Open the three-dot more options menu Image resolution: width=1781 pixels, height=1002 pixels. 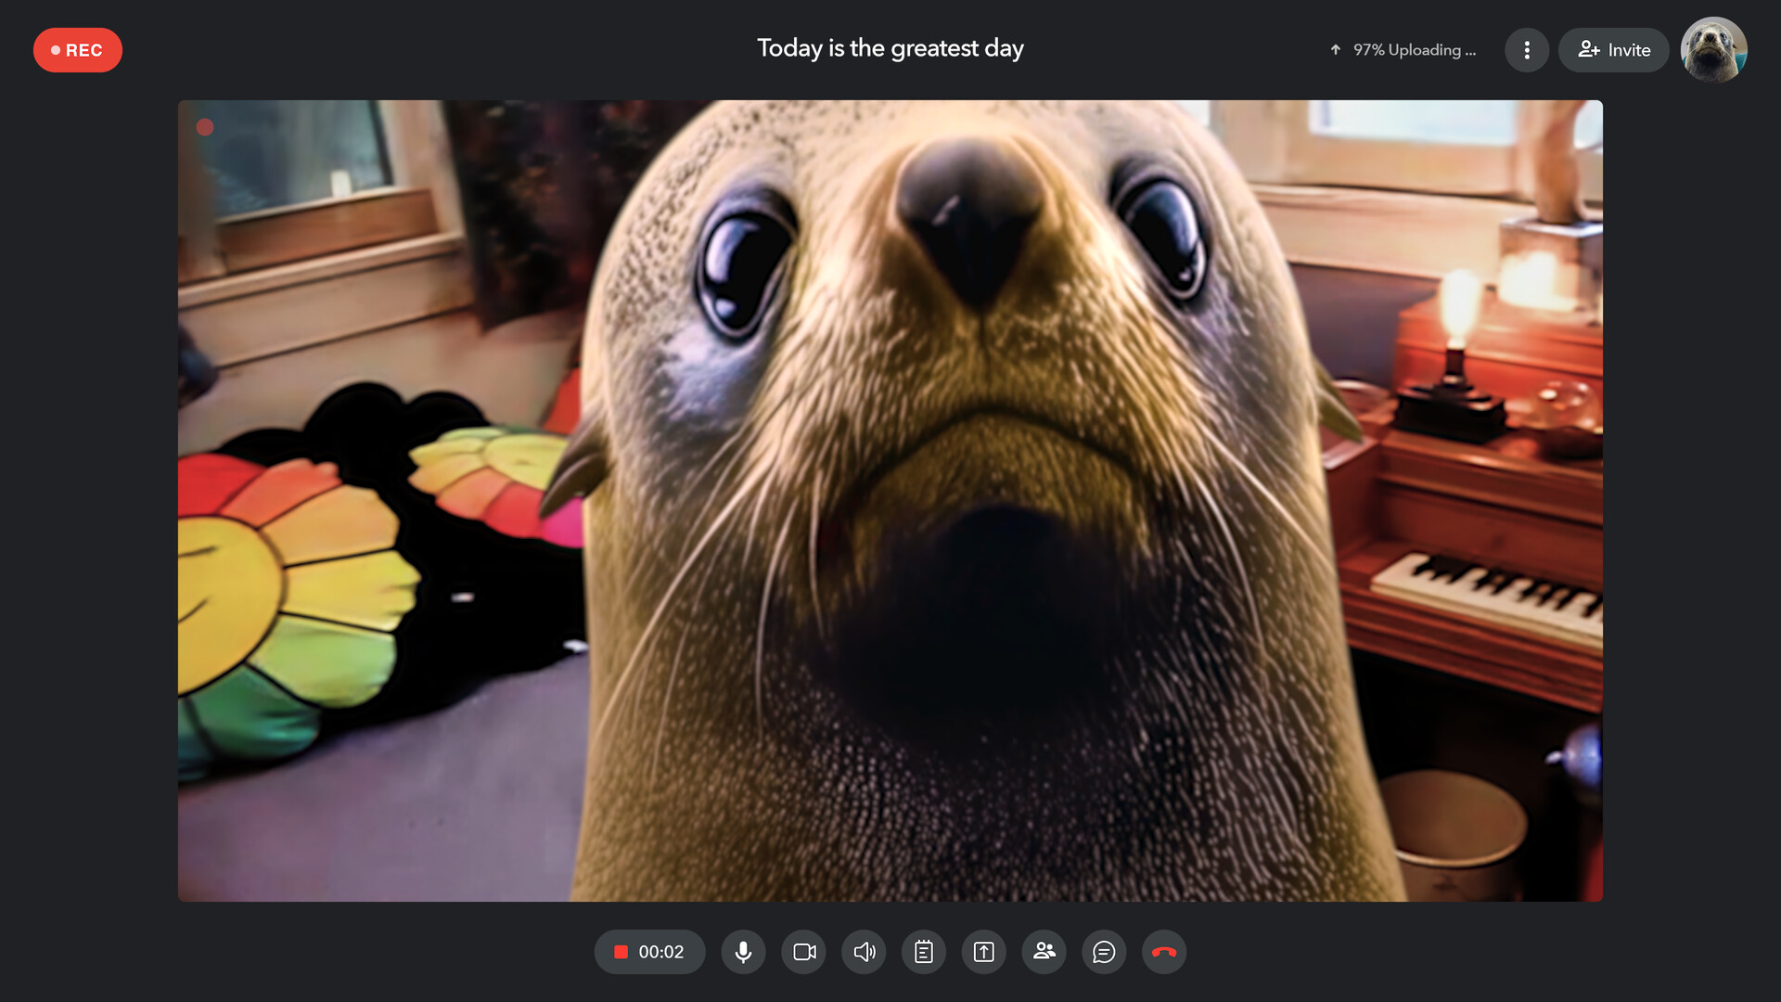[1526, 50]
